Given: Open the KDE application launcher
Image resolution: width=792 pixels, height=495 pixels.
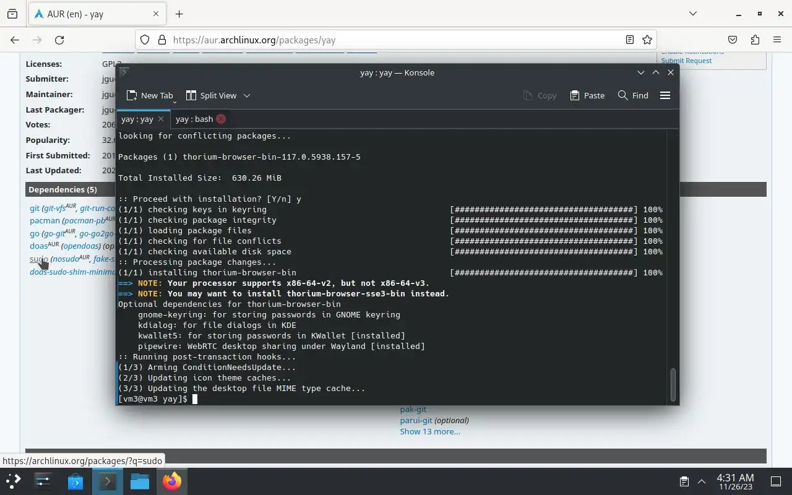Looking at the screenshot, I should (14, 481).
